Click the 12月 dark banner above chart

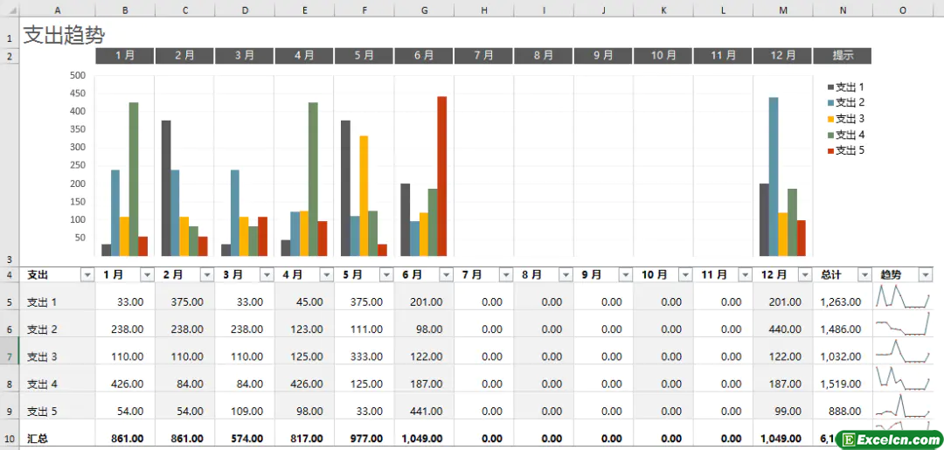coord(782,55)
